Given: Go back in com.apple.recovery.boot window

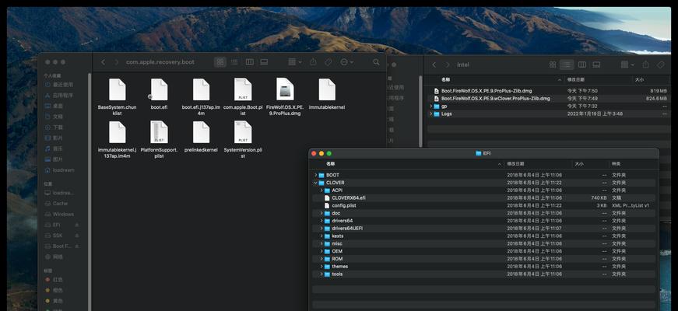Looking at the screenshot, I should [x=103, y=62].
